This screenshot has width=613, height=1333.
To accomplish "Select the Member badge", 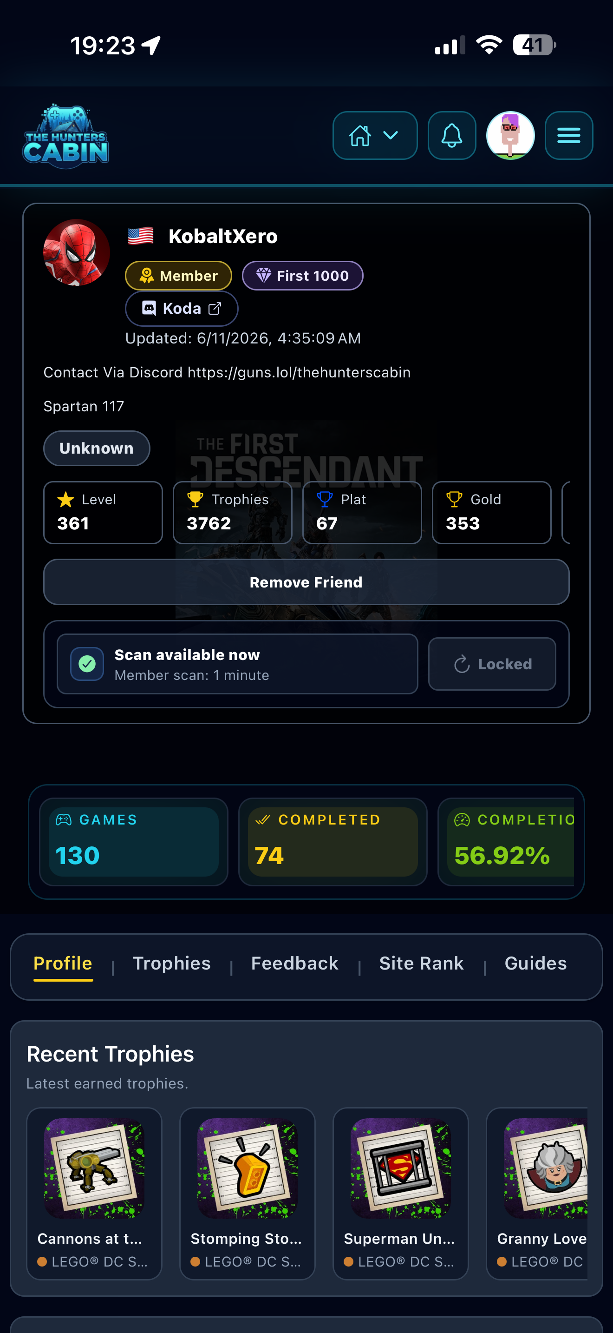I will coord(178,276).
